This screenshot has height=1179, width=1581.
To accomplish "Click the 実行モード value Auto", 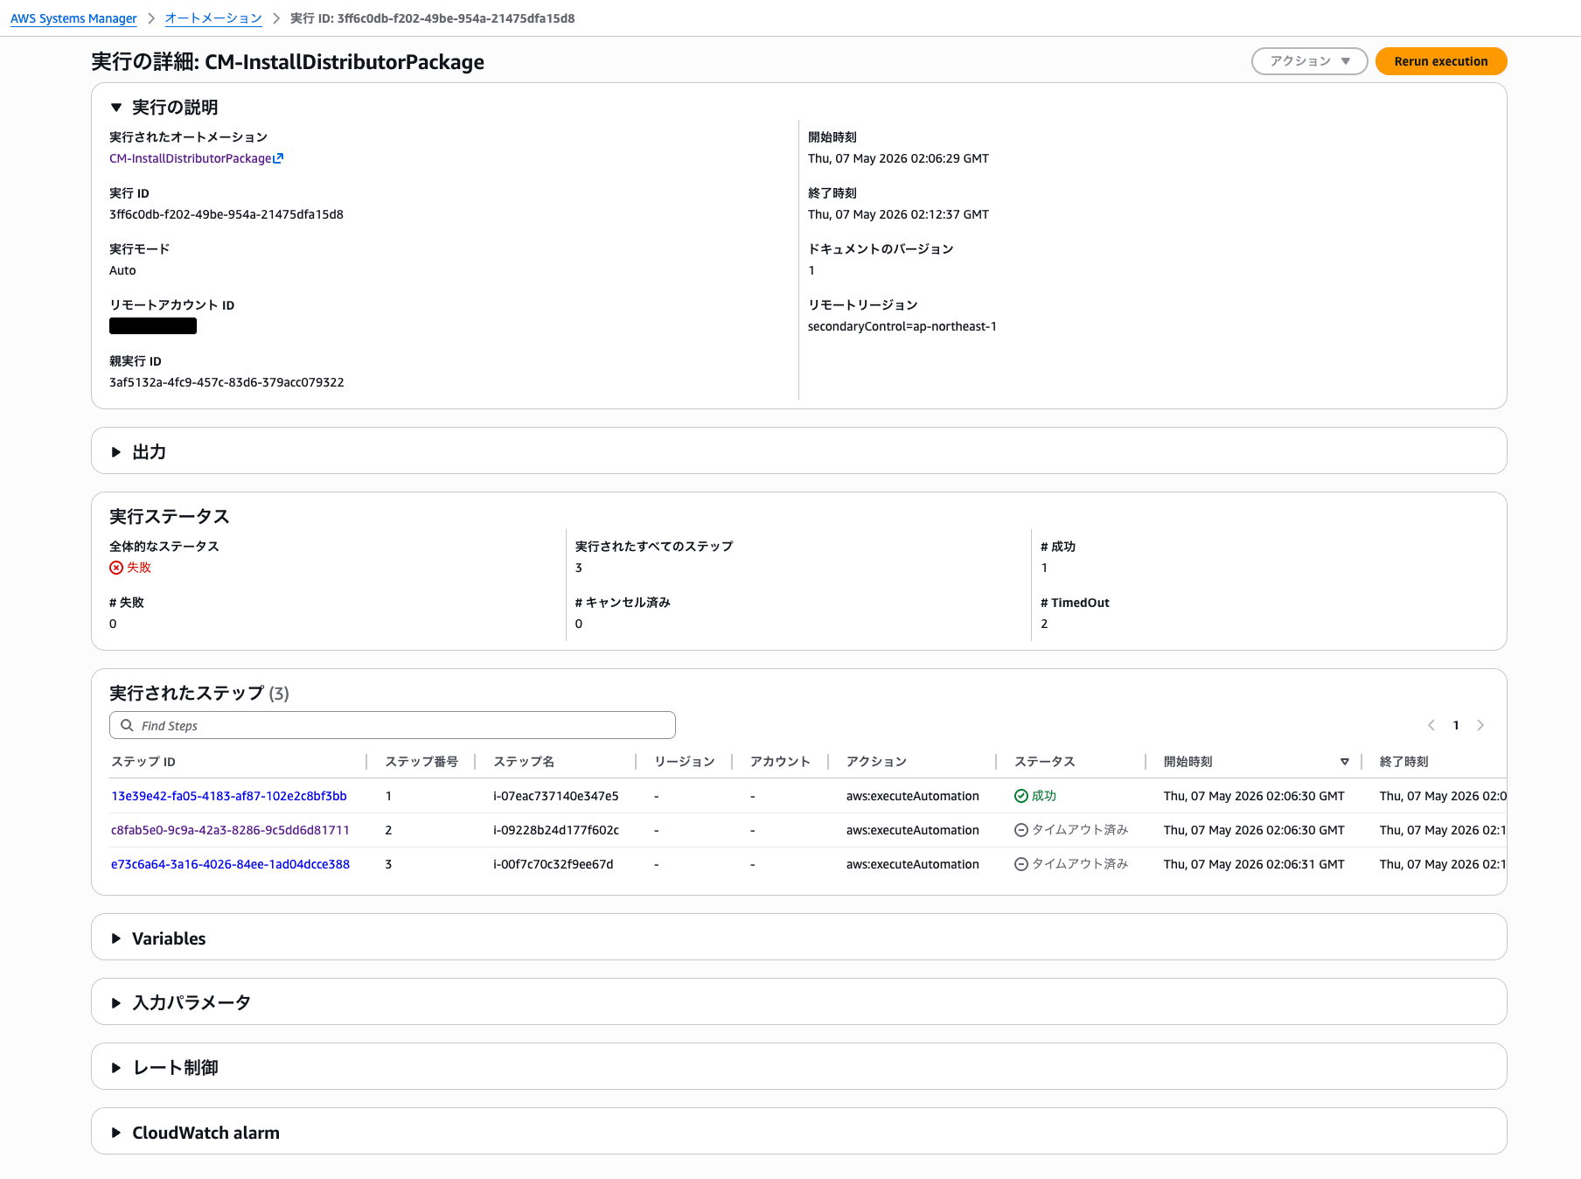I will (x=122, y=270).
